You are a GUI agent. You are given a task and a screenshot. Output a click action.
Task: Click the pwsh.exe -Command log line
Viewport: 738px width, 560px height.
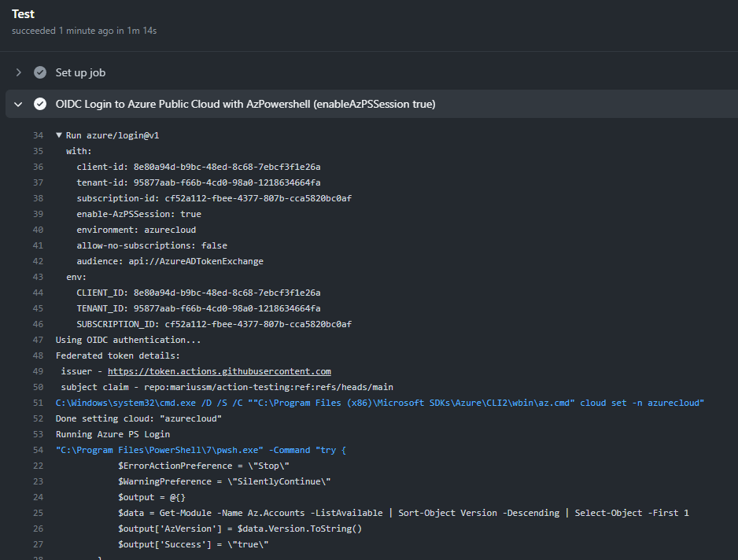pos(201,450)
